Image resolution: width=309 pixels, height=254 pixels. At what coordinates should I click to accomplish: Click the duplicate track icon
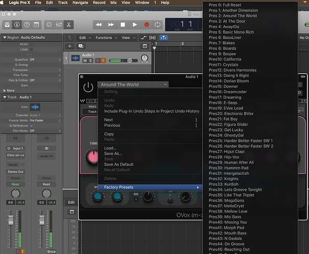(81, 46)
